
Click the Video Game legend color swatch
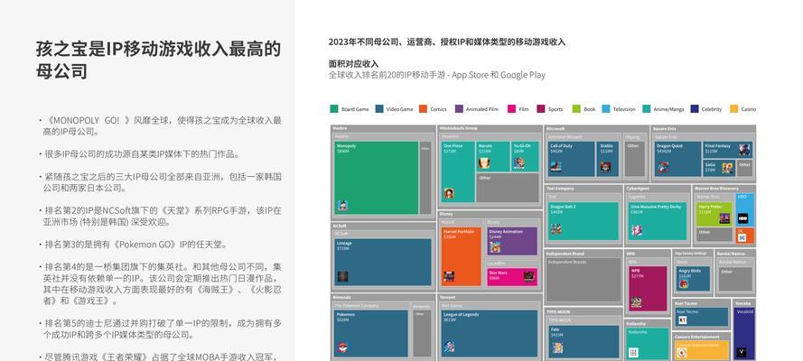(379, 109)
